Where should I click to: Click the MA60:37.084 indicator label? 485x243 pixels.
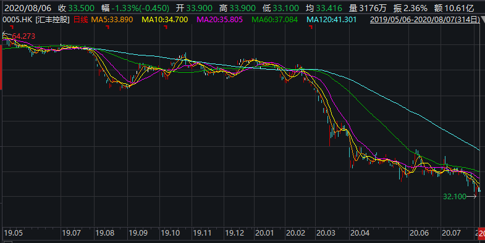275,20
